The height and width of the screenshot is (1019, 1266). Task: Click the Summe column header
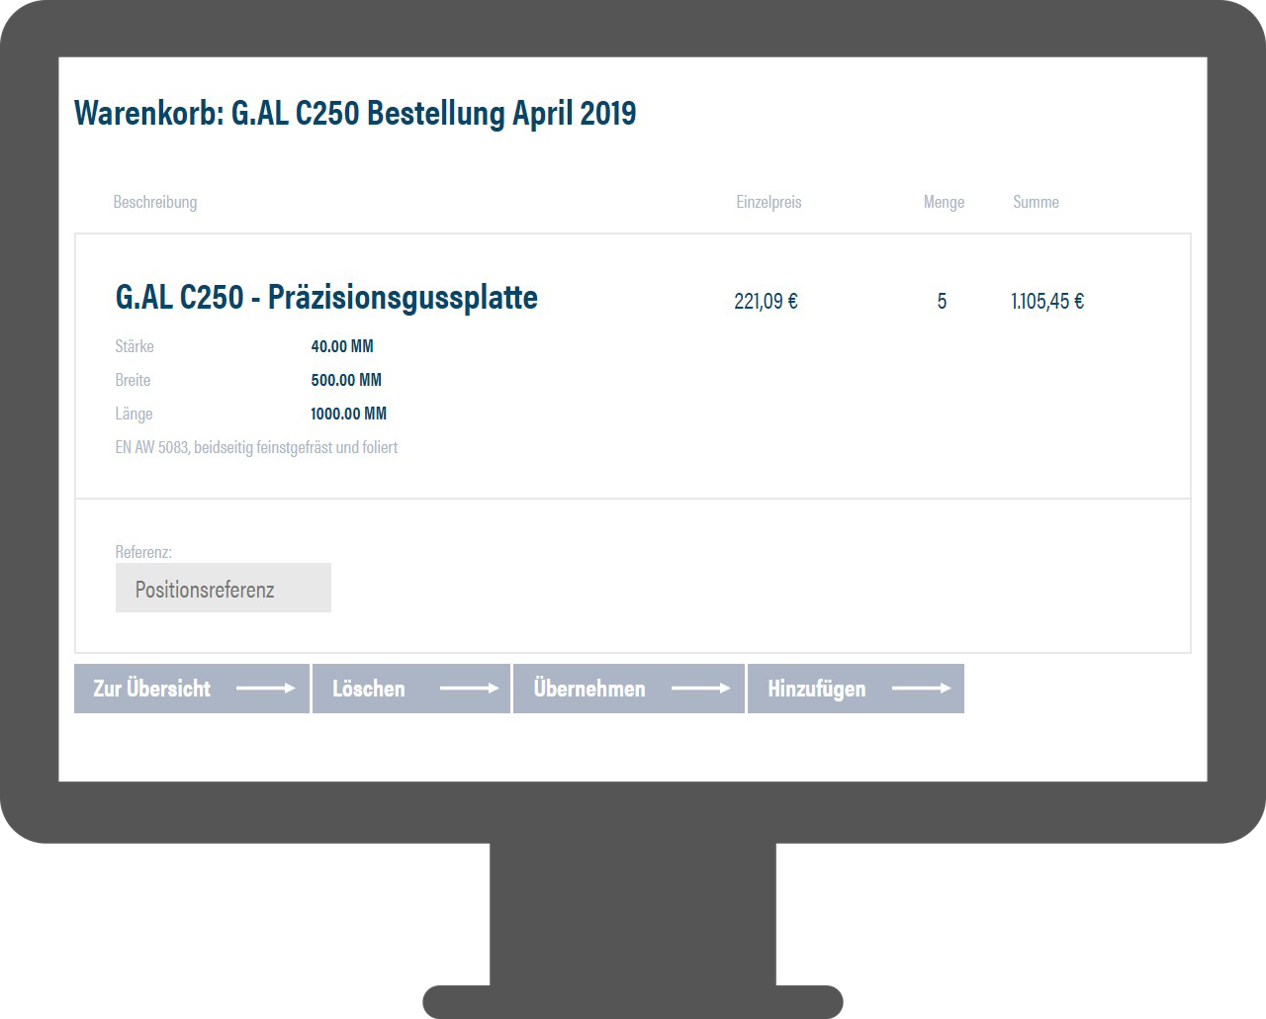[1036, 202]
